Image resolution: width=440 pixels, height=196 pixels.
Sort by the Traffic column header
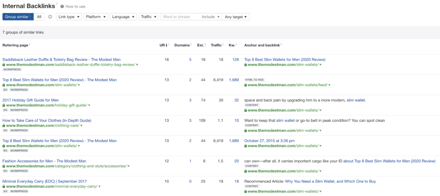tap(216, 45)
